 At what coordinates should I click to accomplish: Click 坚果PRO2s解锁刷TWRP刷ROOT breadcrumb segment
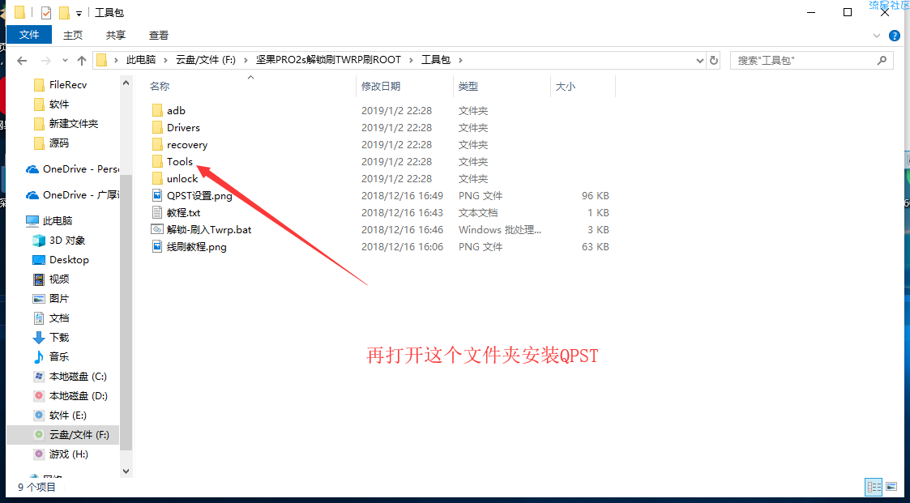(328, 60)
